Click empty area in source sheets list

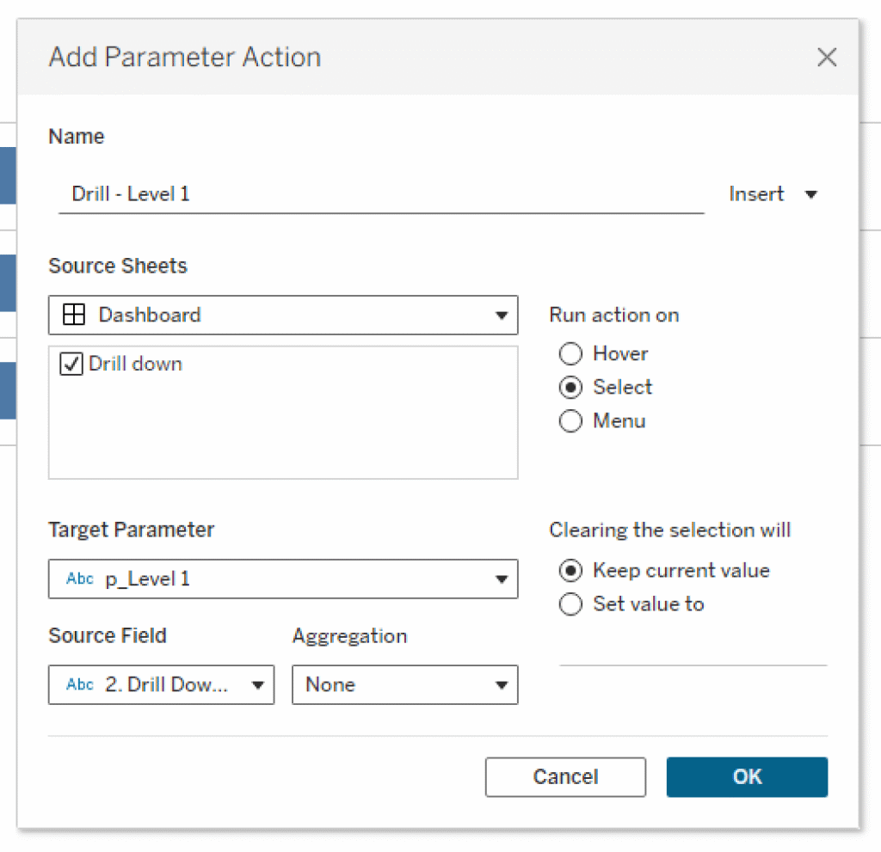283,432
